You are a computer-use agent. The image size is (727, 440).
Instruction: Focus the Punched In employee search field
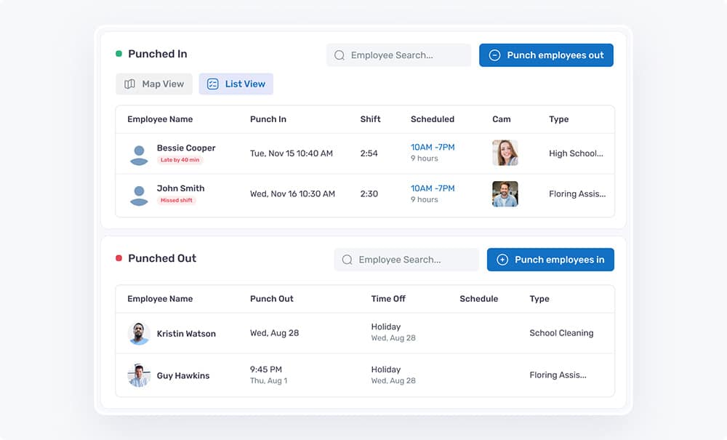398,55
